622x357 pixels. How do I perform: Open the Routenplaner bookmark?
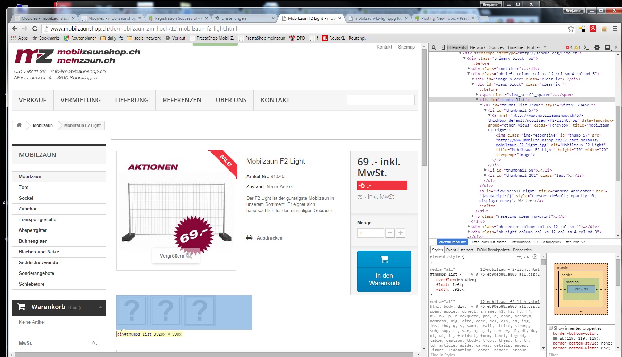click(x=80, y=38)
